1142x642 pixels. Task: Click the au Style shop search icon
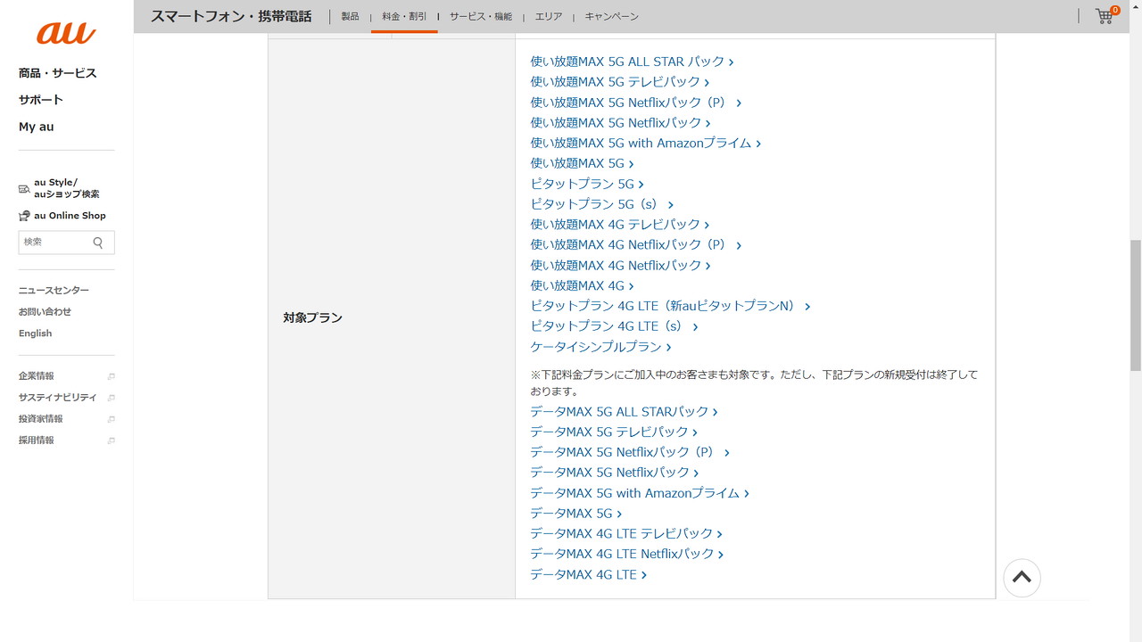click(x=24, y=189)
